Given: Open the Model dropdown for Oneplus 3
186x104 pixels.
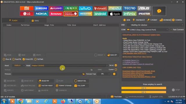Looking at the screenshot, I should coord(70,66).
